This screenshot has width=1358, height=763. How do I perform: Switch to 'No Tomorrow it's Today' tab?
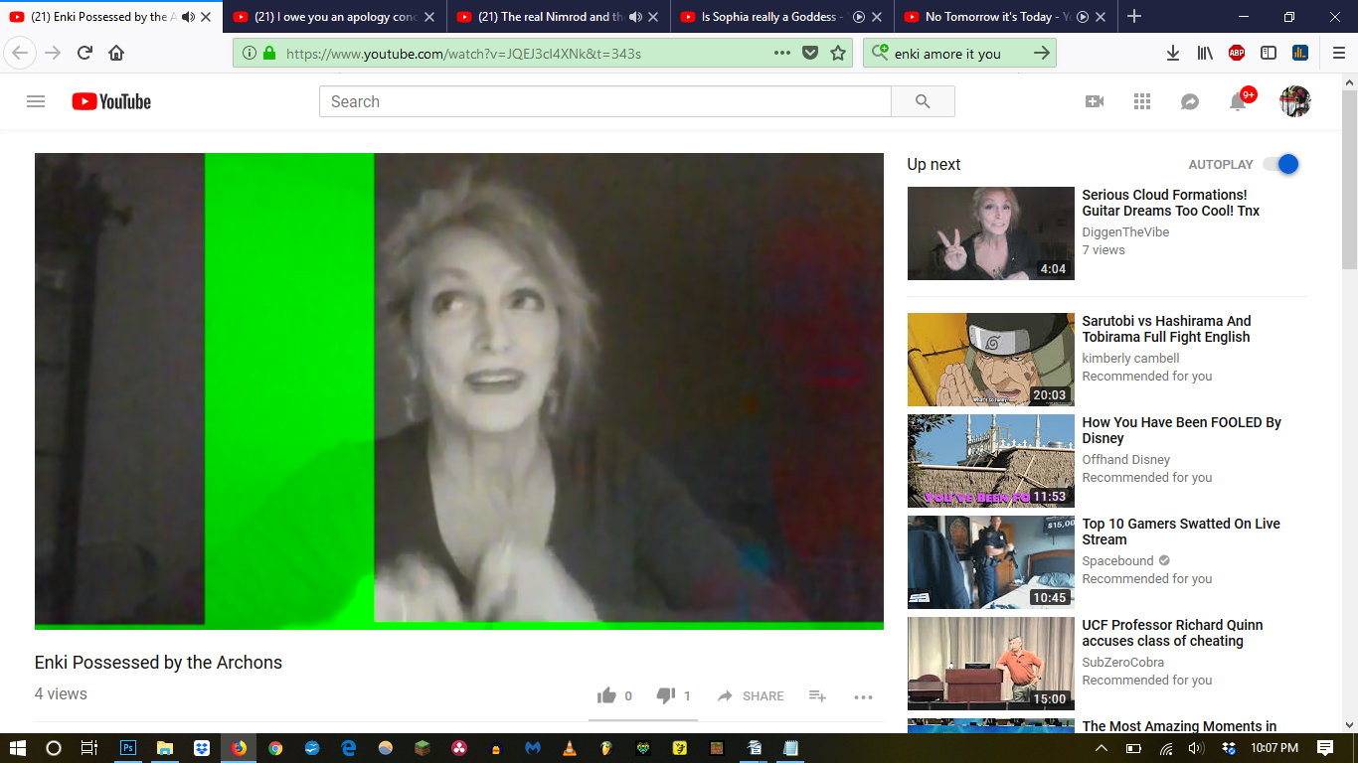pyautogui.click(x=1006, y=17)
